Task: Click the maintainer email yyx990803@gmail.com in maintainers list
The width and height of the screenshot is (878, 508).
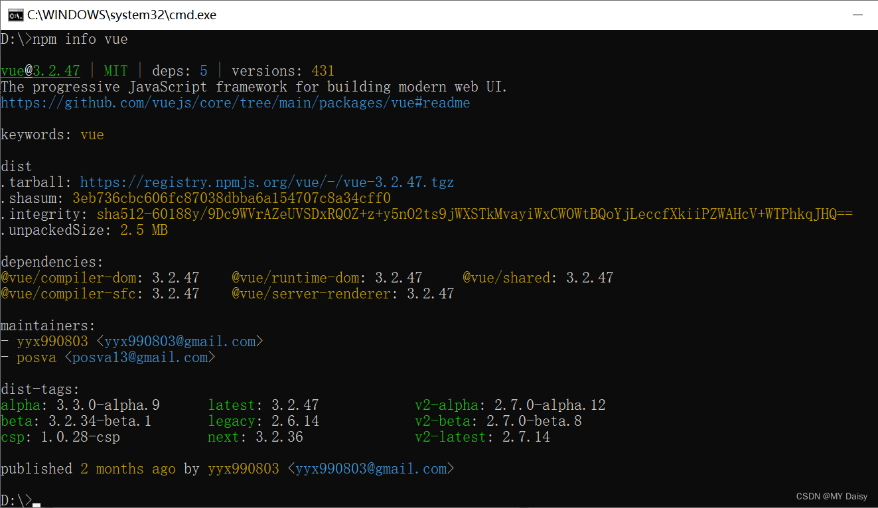Action: pos(180,342)
